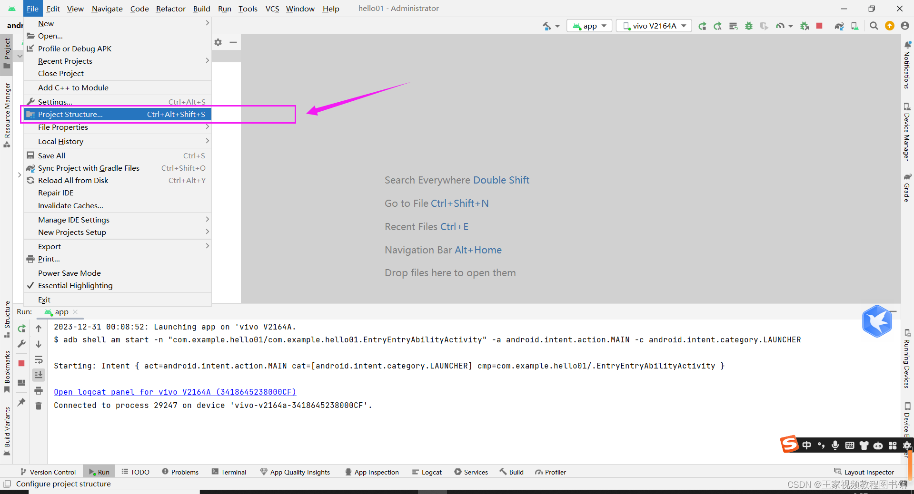Toggle Power Save Mode
The image size is (914, 494).
click(x=118, y=273)
